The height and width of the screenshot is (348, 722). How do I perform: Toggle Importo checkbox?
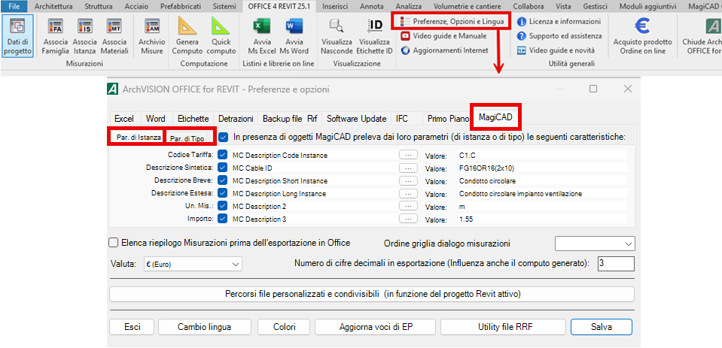coord(224,219)
